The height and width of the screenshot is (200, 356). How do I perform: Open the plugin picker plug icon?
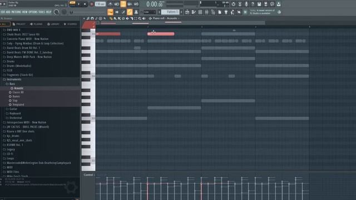click(226, 12)
